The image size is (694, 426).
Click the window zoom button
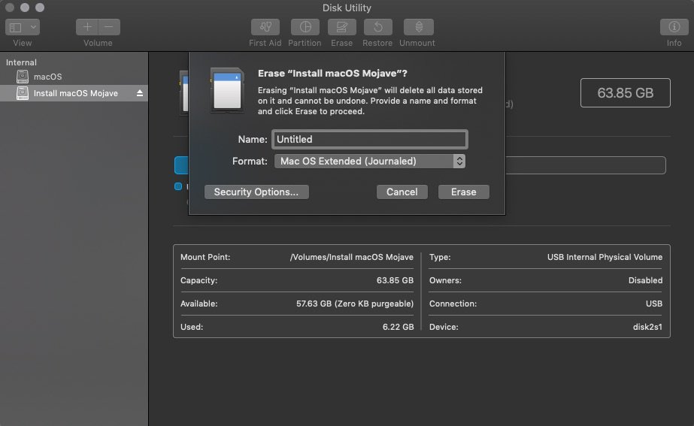tap(40, 8)
